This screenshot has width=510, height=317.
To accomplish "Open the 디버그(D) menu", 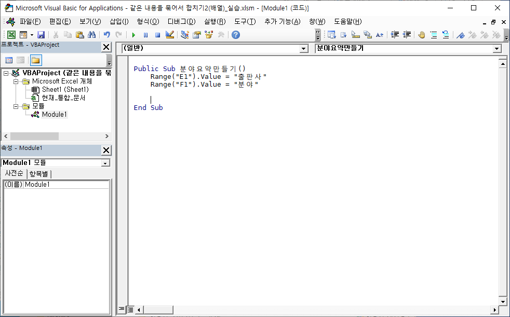I will click(181, 22).
